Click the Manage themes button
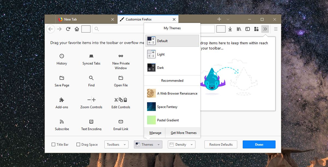Image resolution: width=328 pixels, height=167 pixels. [x=155, y=133]
